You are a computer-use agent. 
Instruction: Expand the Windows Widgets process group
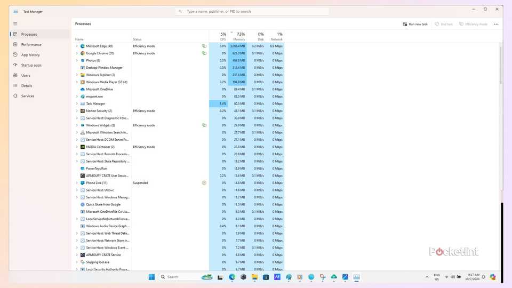pos(77,125)
